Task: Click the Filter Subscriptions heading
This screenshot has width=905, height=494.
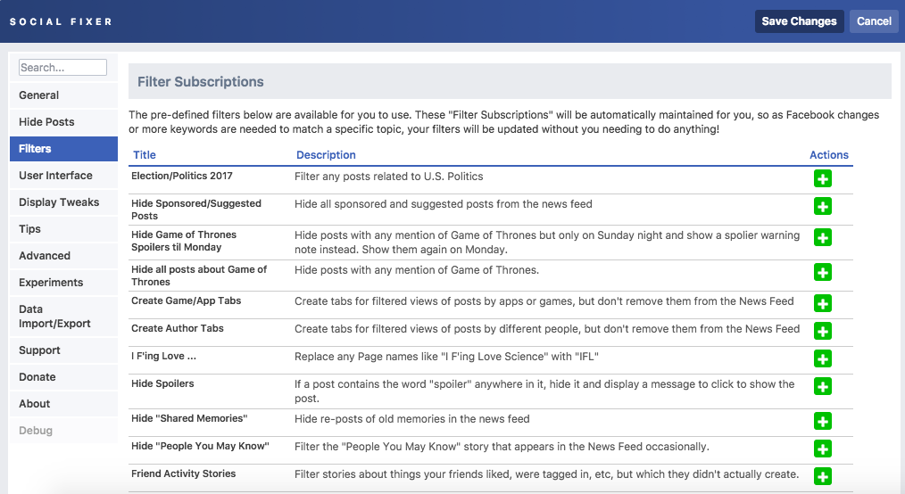Action: pos(200,82)
